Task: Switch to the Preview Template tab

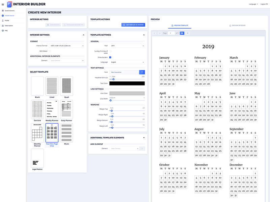Action: click(x=180, y=26)
